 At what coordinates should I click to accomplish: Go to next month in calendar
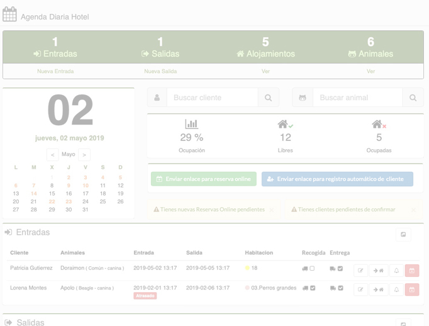tap(84, 155)
